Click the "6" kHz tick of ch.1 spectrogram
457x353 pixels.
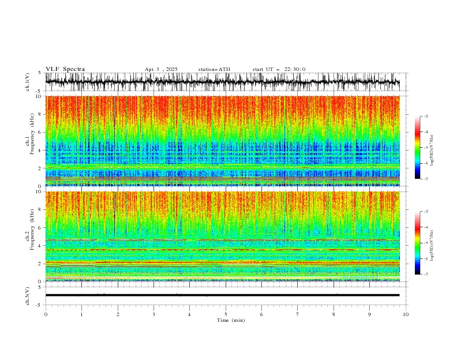40,132
